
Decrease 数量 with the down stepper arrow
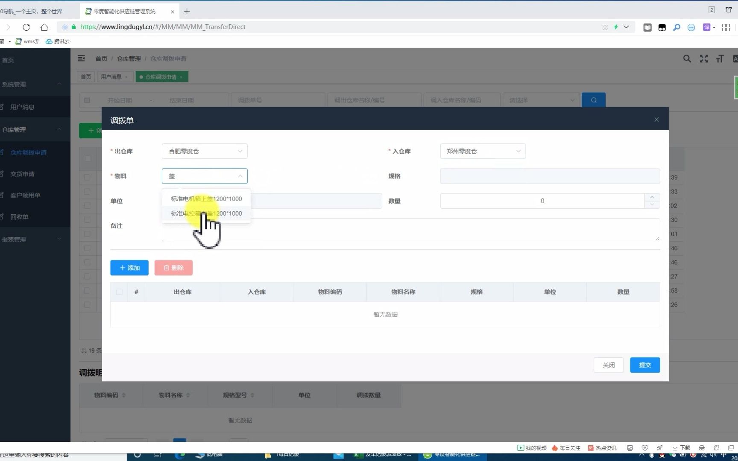tap(652, 204)
